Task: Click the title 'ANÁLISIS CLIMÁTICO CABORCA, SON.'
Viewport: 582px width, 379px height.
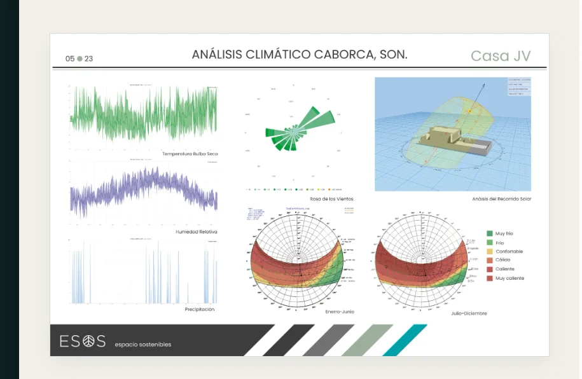Action: [x=300, y=55]
